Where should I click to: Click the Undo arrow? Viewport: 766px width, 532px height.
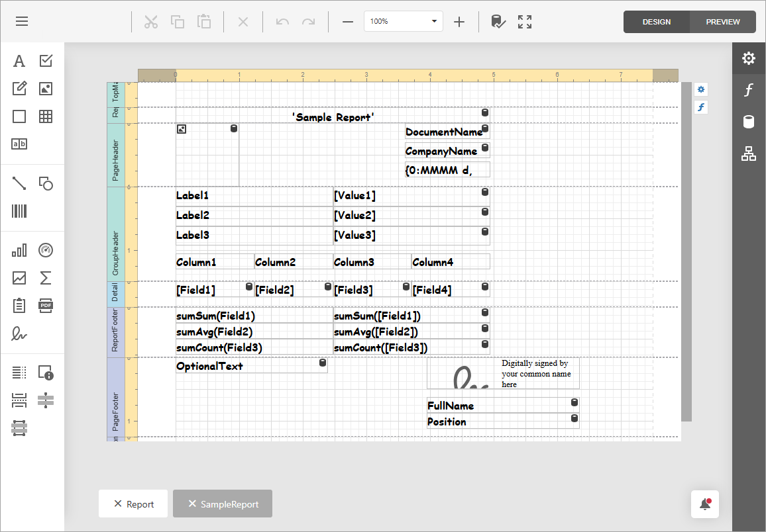(282, 21)
